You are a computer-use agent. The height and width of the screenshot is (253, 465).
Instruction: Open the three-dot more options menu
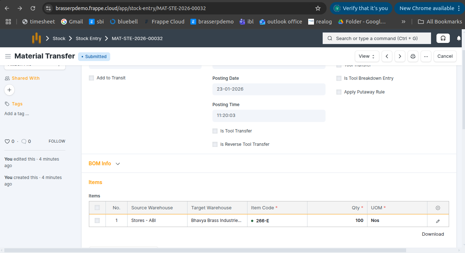click(x=426, y=56)
